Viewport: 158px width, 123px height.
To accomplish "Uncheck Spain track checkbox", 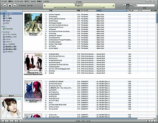I will click(x=50, y=73).
